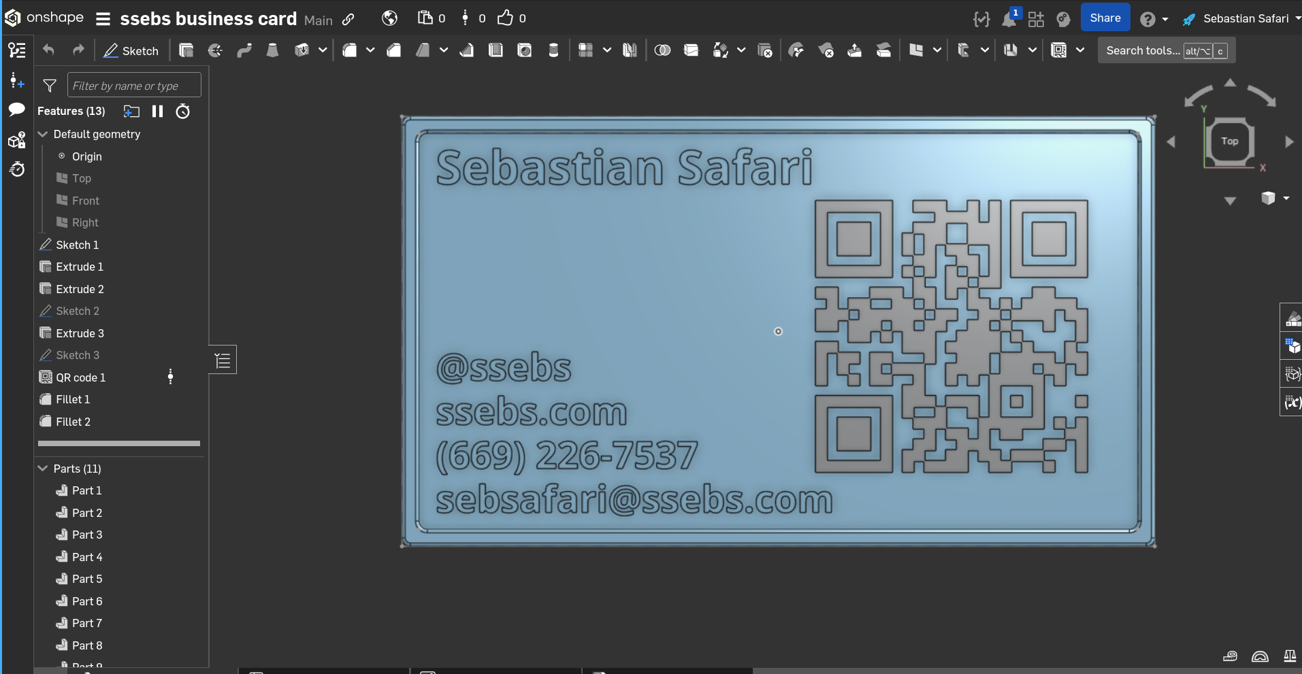Select Sketch 2 in the feature list
The height and width of the screenshot is (674, 1302).
(78, 311)
